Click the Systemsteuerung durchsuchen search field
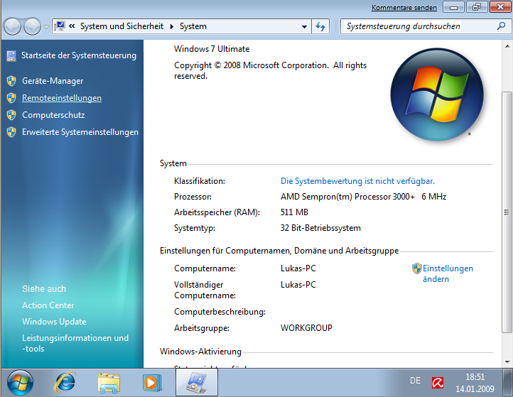Screen dimensions: 513x397 (x=412, y=26)
